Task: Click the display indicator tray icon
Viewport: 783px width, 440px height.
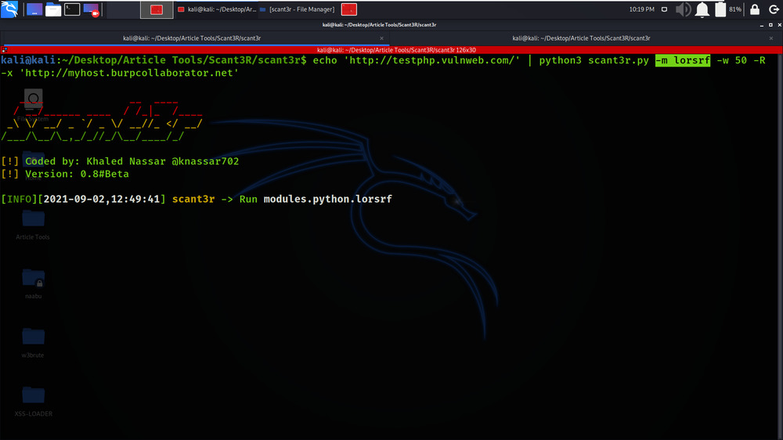Action: point(664,9)
